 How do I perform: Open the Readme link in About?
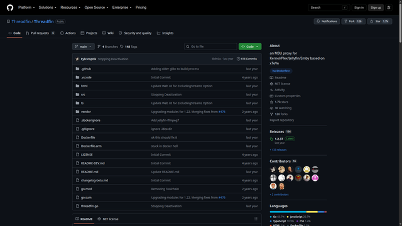pos(278,78)
